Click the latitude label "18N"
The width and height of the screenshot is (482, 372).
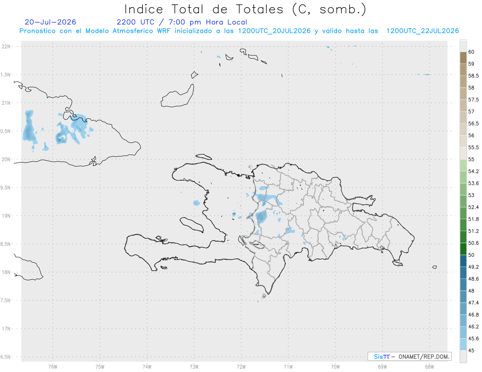tap(6, 272)
